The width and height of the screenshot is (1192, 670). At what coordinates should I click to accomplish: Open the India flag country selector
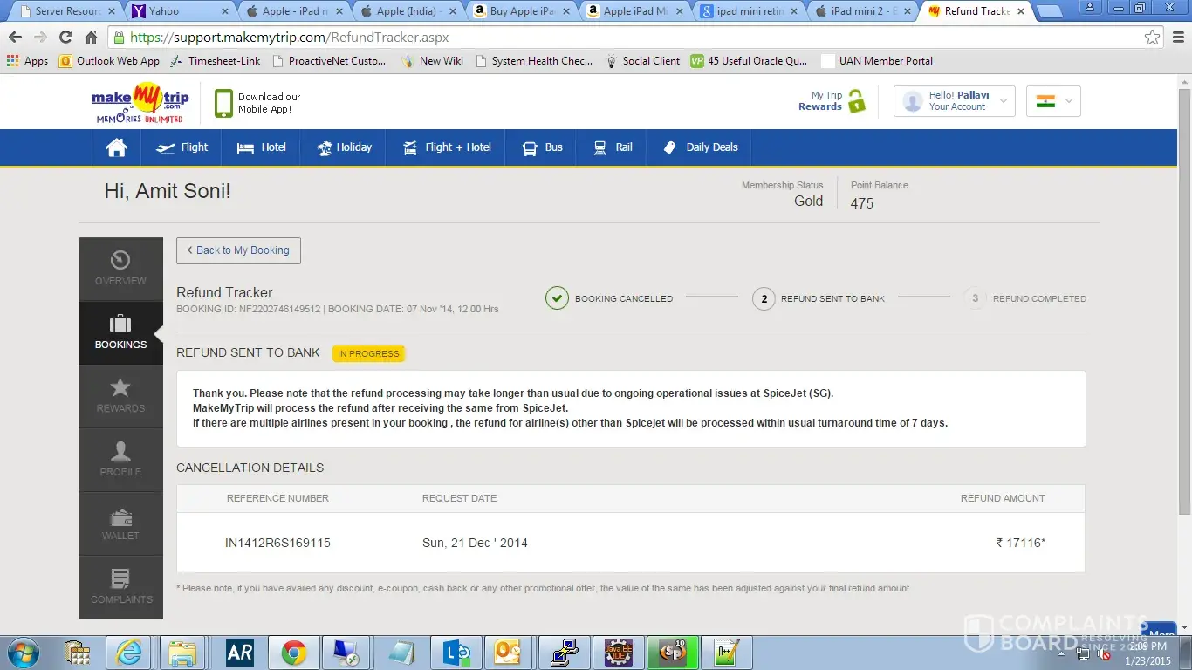pos(1053,101)
